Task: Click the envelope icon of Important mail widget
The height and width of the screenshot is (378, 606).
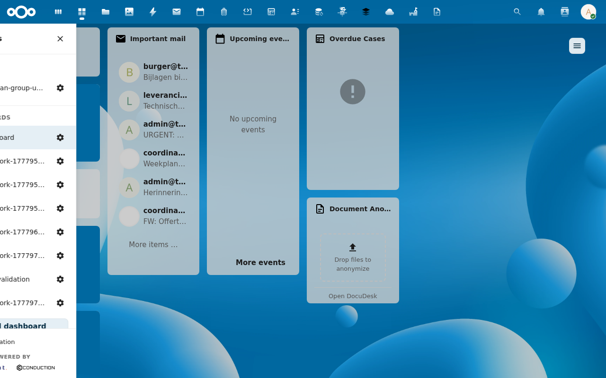Action: [x=121, y=39]
